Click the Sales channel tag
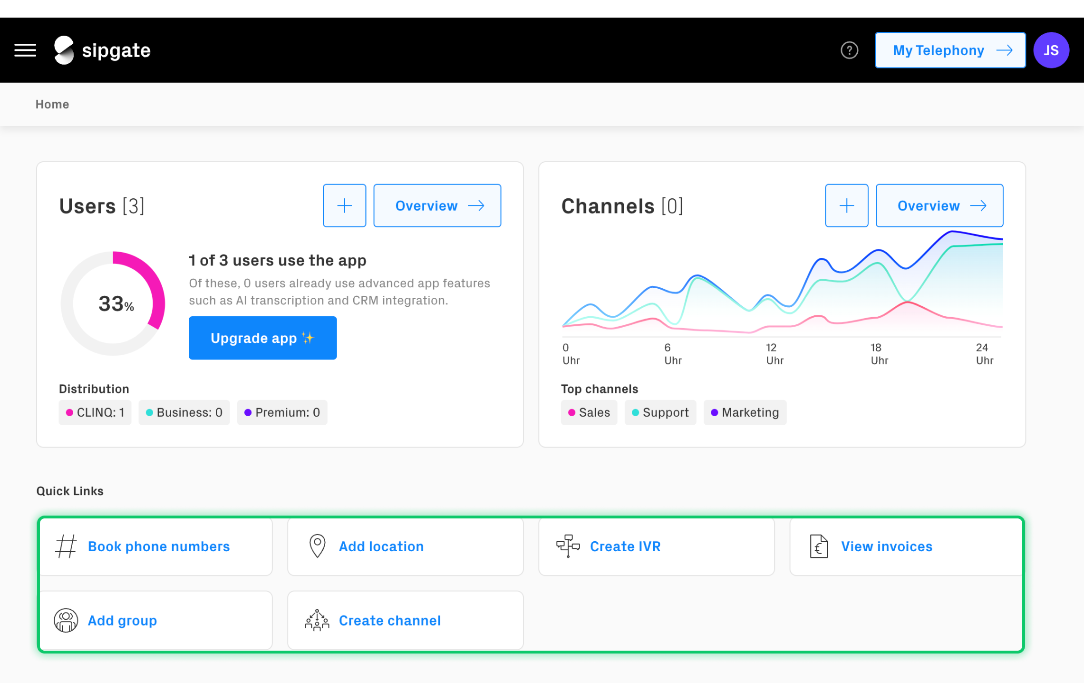Screen dimensions: 1084x683 coord(589,412)
